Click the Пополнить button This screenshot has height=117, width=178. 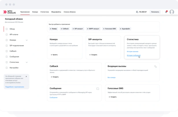[x=155, y=12]
